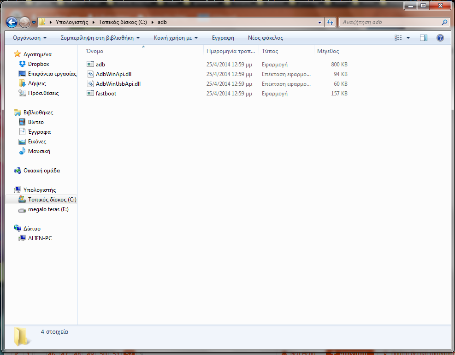Click the large folder icon in details pane
This screenshot has height=355, width=455.
21,337
